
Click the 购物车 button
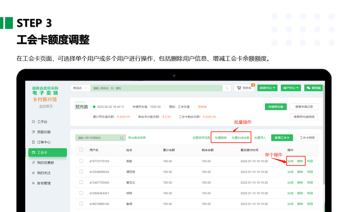point(244,88)
